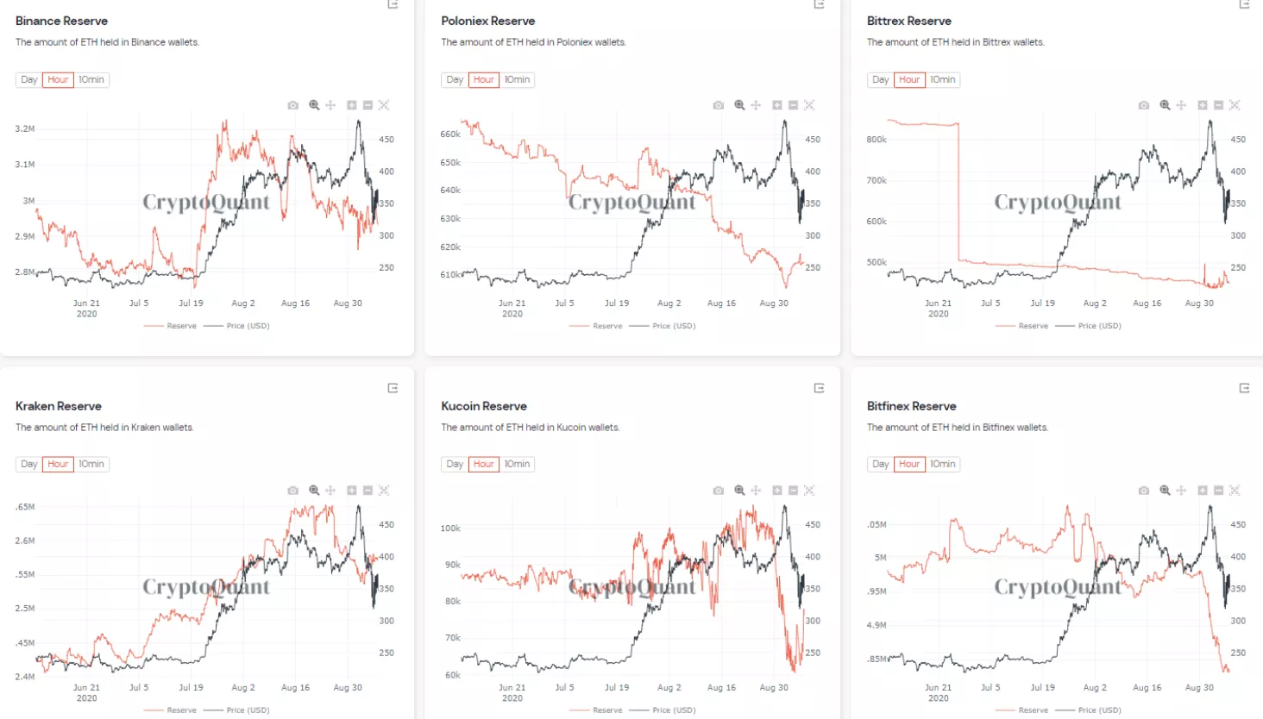The width and height of the screenshot is (1263, 719).
Task: Zoom out on Kucoin Reserve chart
Action: (793, 491)
